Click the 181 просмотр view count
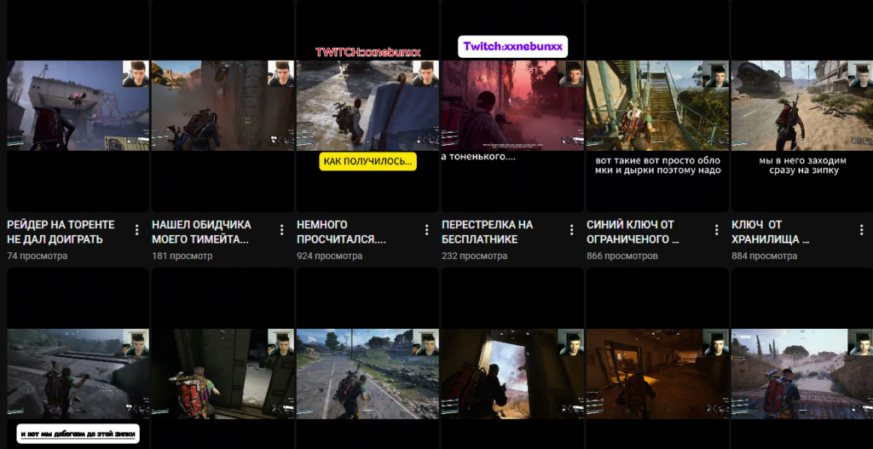 coord(182,256)
